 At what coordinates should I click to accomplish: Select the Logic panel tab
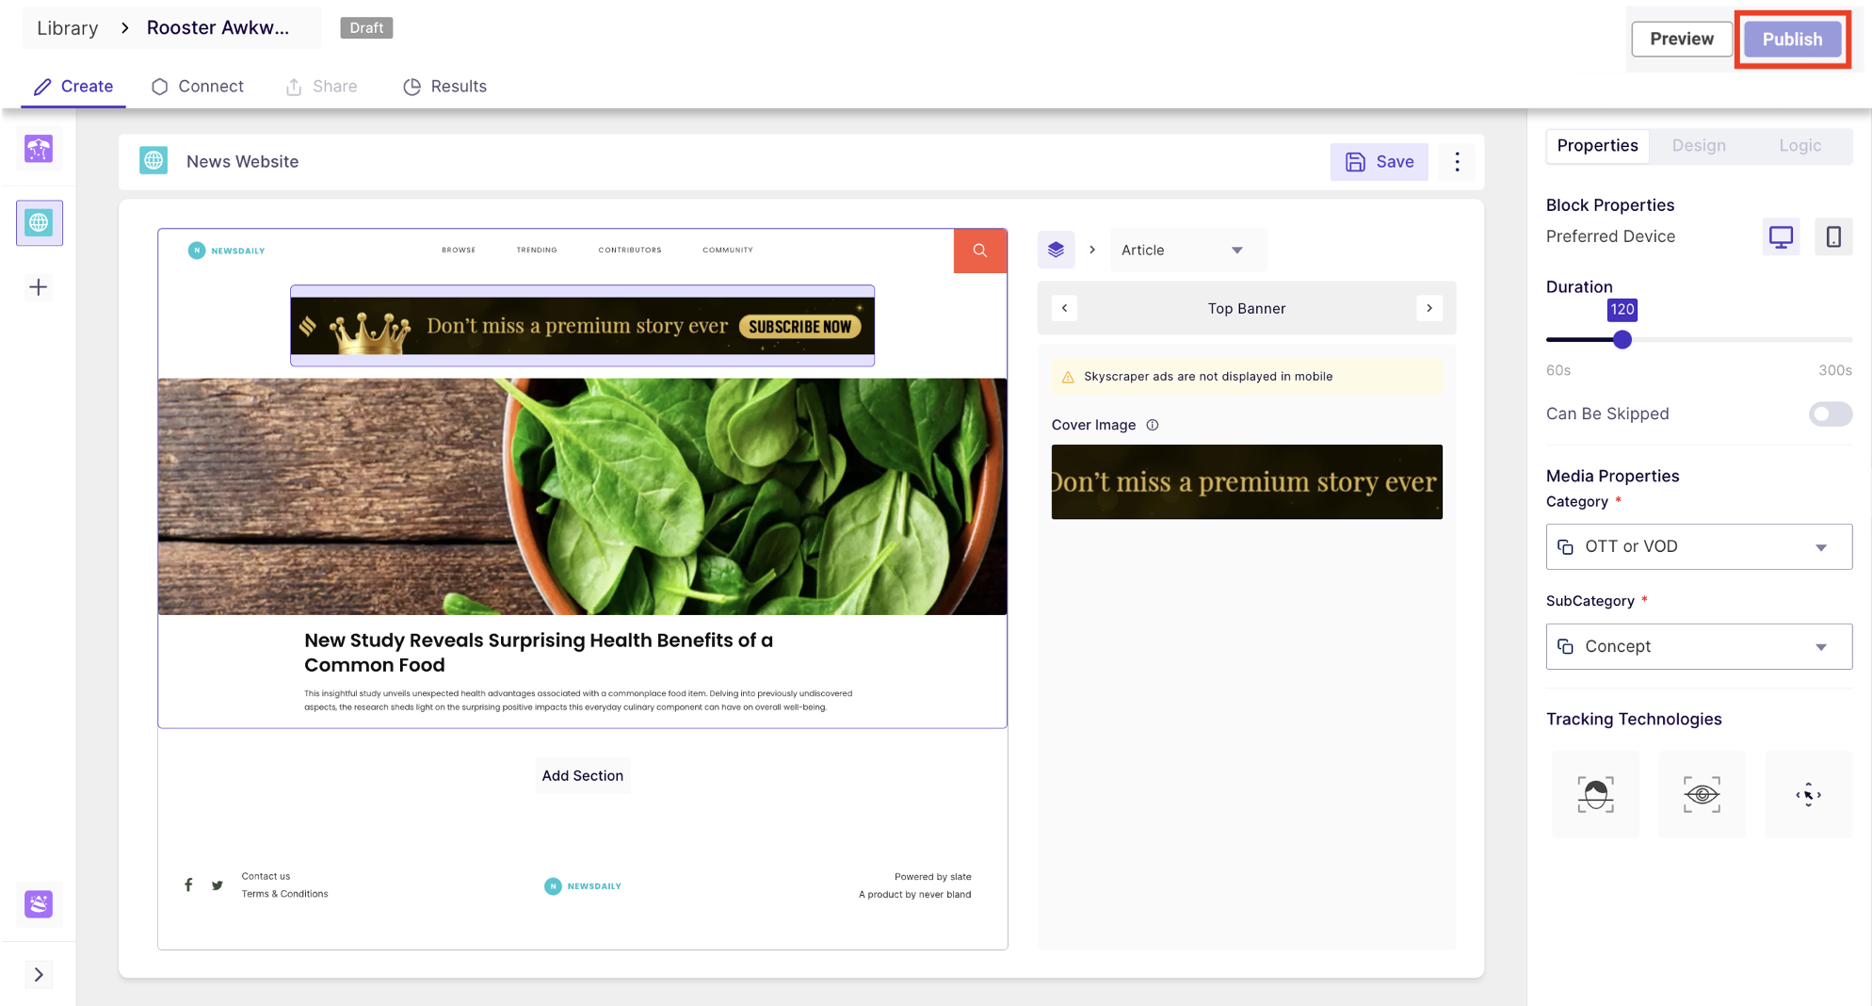pos(1799,146)
